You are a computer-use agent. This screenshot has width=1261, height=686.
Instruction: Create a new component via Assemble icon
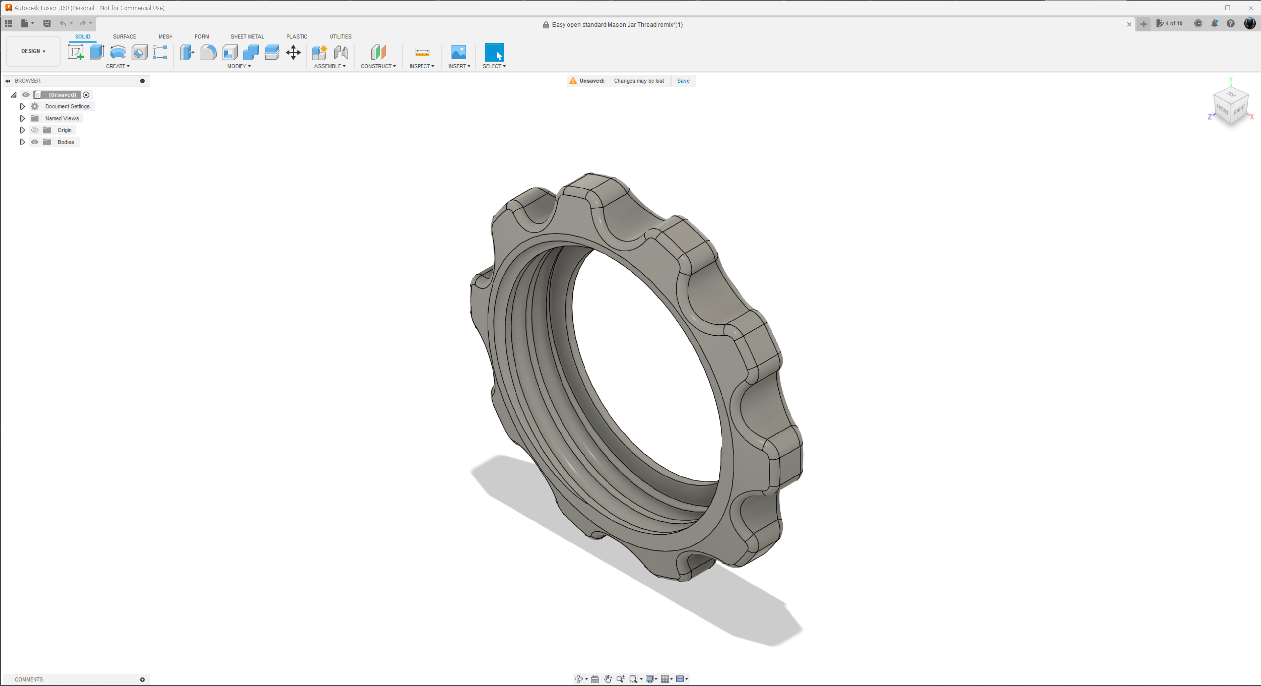click(319, 52)
